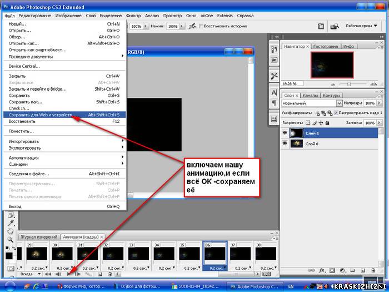
Task: Click the Go to Bridge icon
Action: [x=335, y=26]
